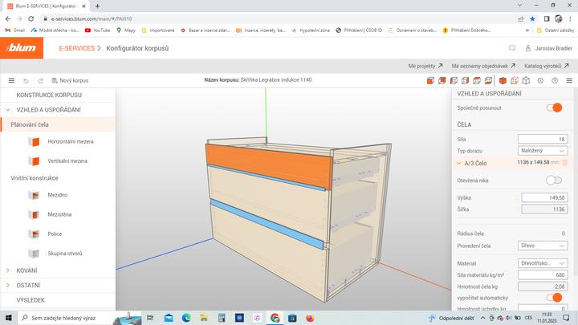Open the Provedení čela dropdown
Screen dimensions: 578x325
coord(544,246)
